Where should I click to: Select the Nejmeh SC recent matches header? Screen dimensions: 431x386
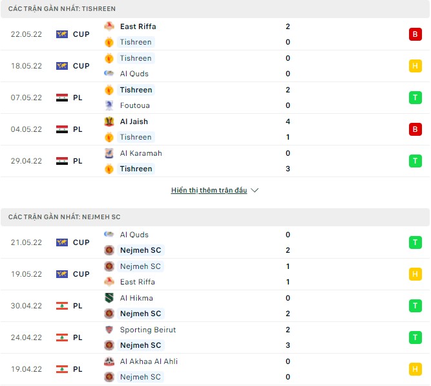pos(65,217)
